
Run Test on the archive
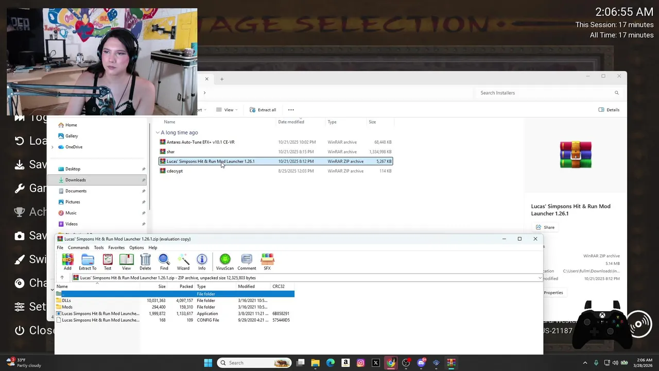[x=108, y=262]
